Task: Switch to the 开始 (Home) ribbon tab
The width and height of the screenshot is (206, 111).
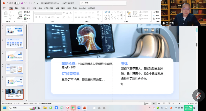Action: click(11, 8)
